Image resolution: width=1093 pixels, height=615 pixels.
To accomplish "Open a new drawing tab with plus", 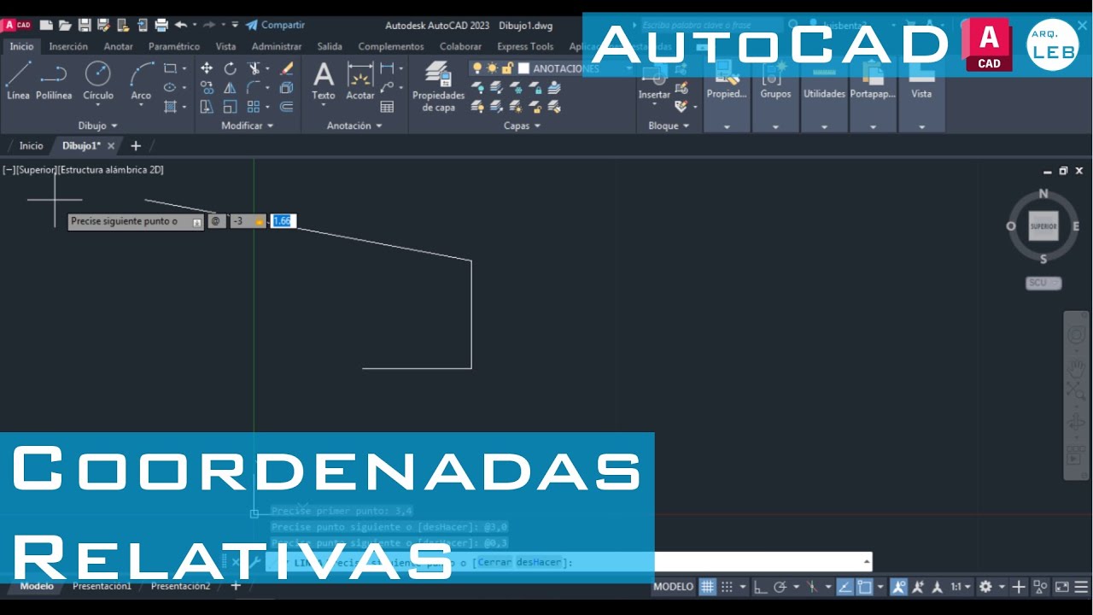I will [136, 146].
